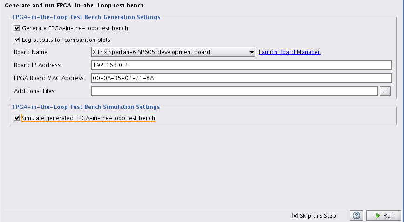This screenshot has width=404, height=222.
Task: Click the Board Name label
Action: pos(31,52)
